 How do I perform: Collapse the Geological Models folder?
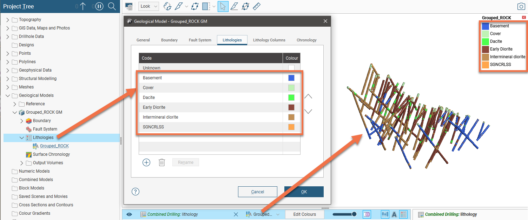(8, 95)
